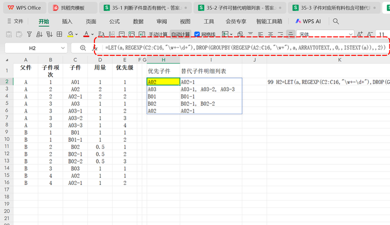Open the 插入 ribbon tab
Viewport: 390px width, 225px height.
67,21
